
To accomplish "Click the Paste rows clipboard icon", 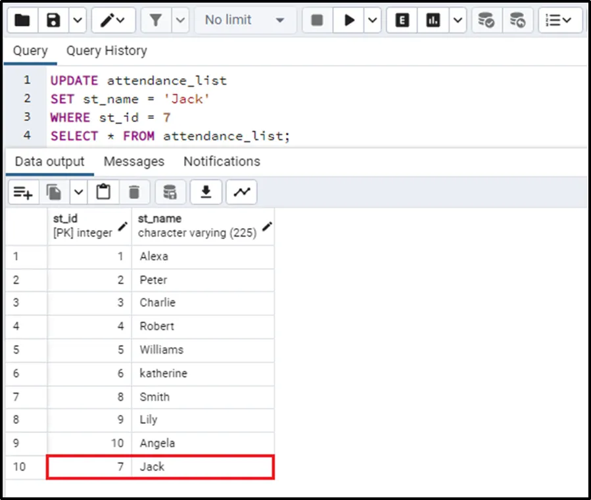I will 103,192.
